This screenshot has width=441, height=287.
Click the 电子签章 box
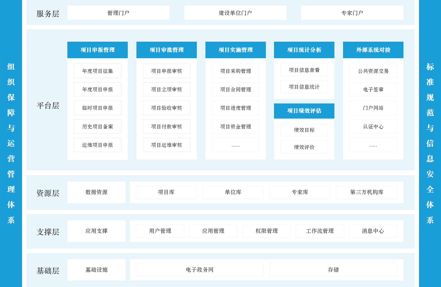pos(373,89)
